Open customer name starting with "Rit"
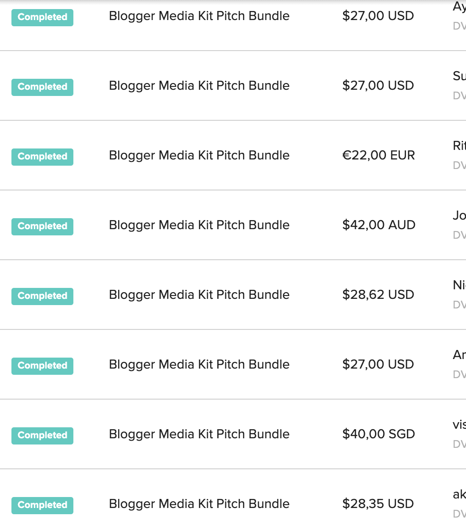Viewport: 466px width, 529px height. (459, 146)
